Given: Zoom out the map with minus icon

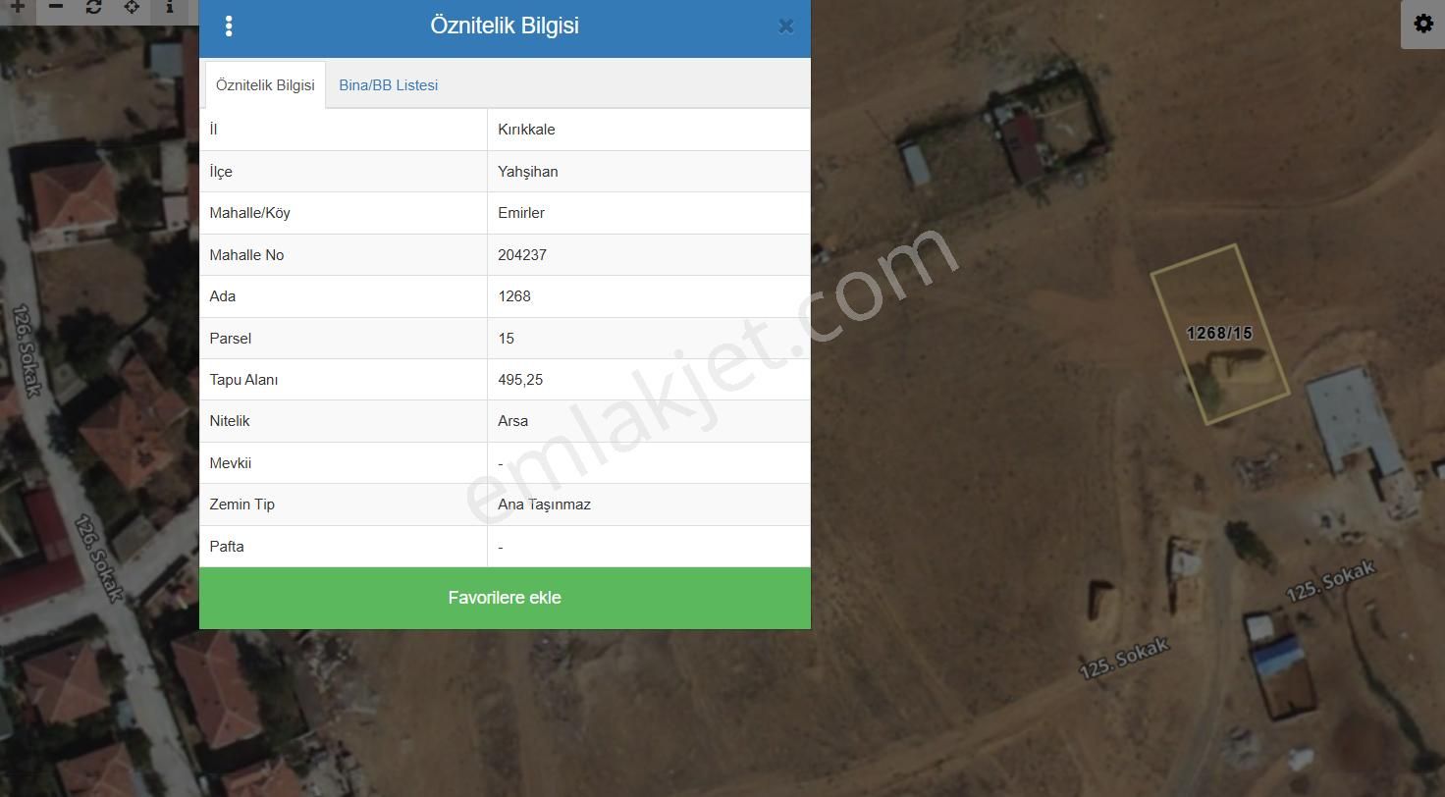Looking at the screenshot, I should point(56,7).
